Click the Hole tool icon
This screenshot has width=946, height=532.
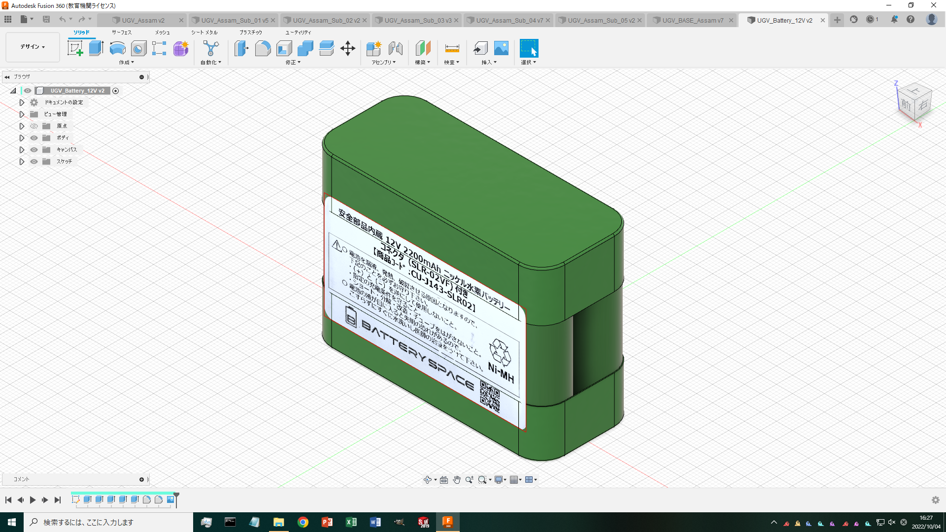(x=138, y=48)
